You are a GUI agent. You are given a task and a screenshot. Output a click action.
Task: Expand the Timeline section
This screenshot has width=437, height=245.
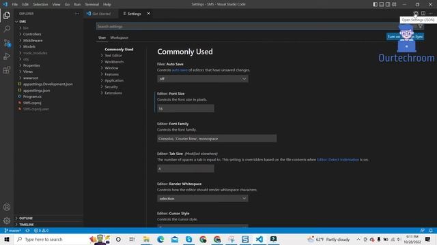point(26,225)
